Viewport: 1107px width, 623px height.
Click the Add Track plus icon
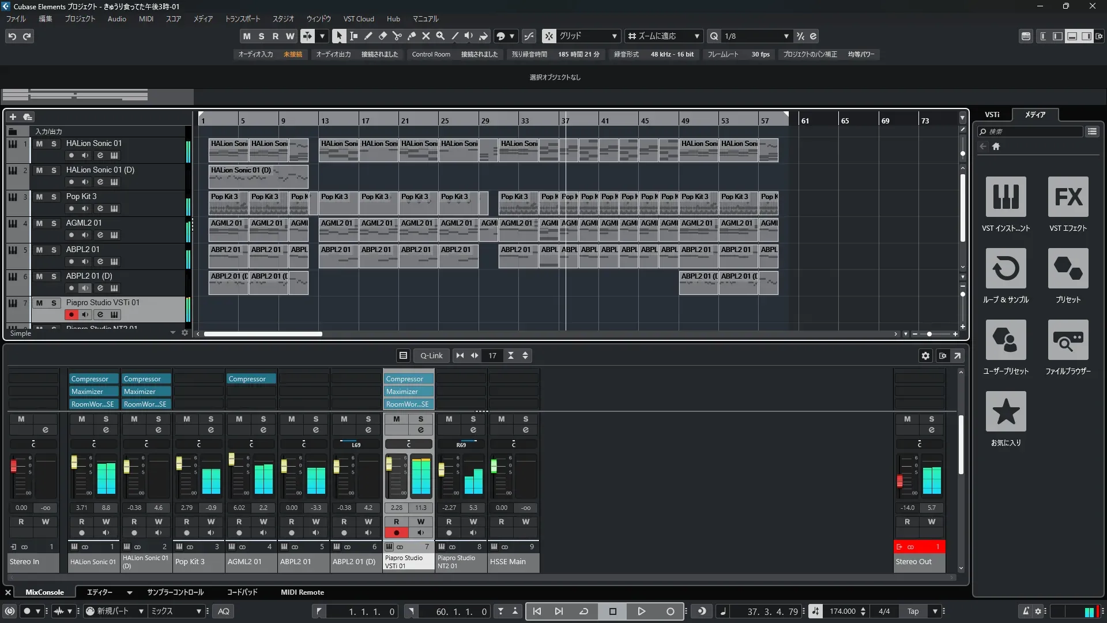13,117
